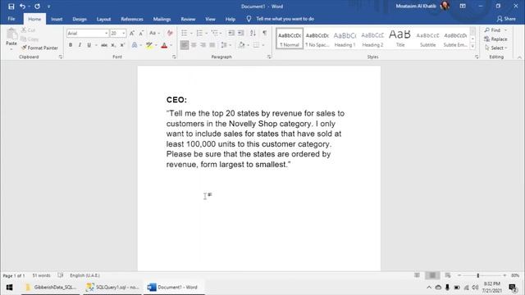Undo the last action

pos(22,7)
